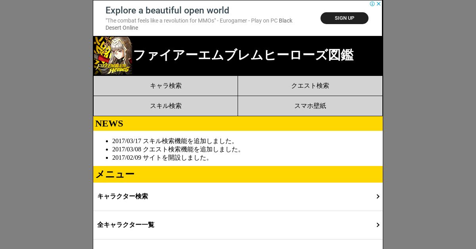Screen dimensions: 476x249
Task: Select the 2017/03/08 クエスト検索機能 news entry
Action: (178, 149)
